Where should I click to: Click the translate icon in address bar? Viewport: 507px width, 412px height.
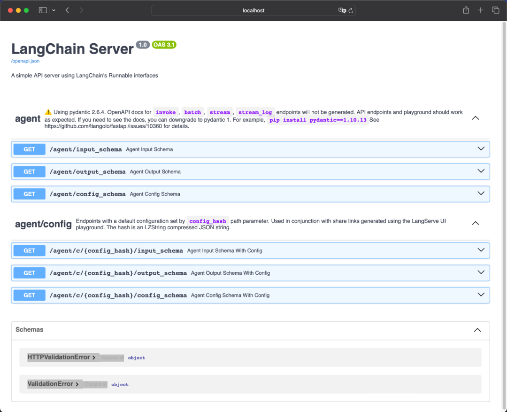coord(342,10)
